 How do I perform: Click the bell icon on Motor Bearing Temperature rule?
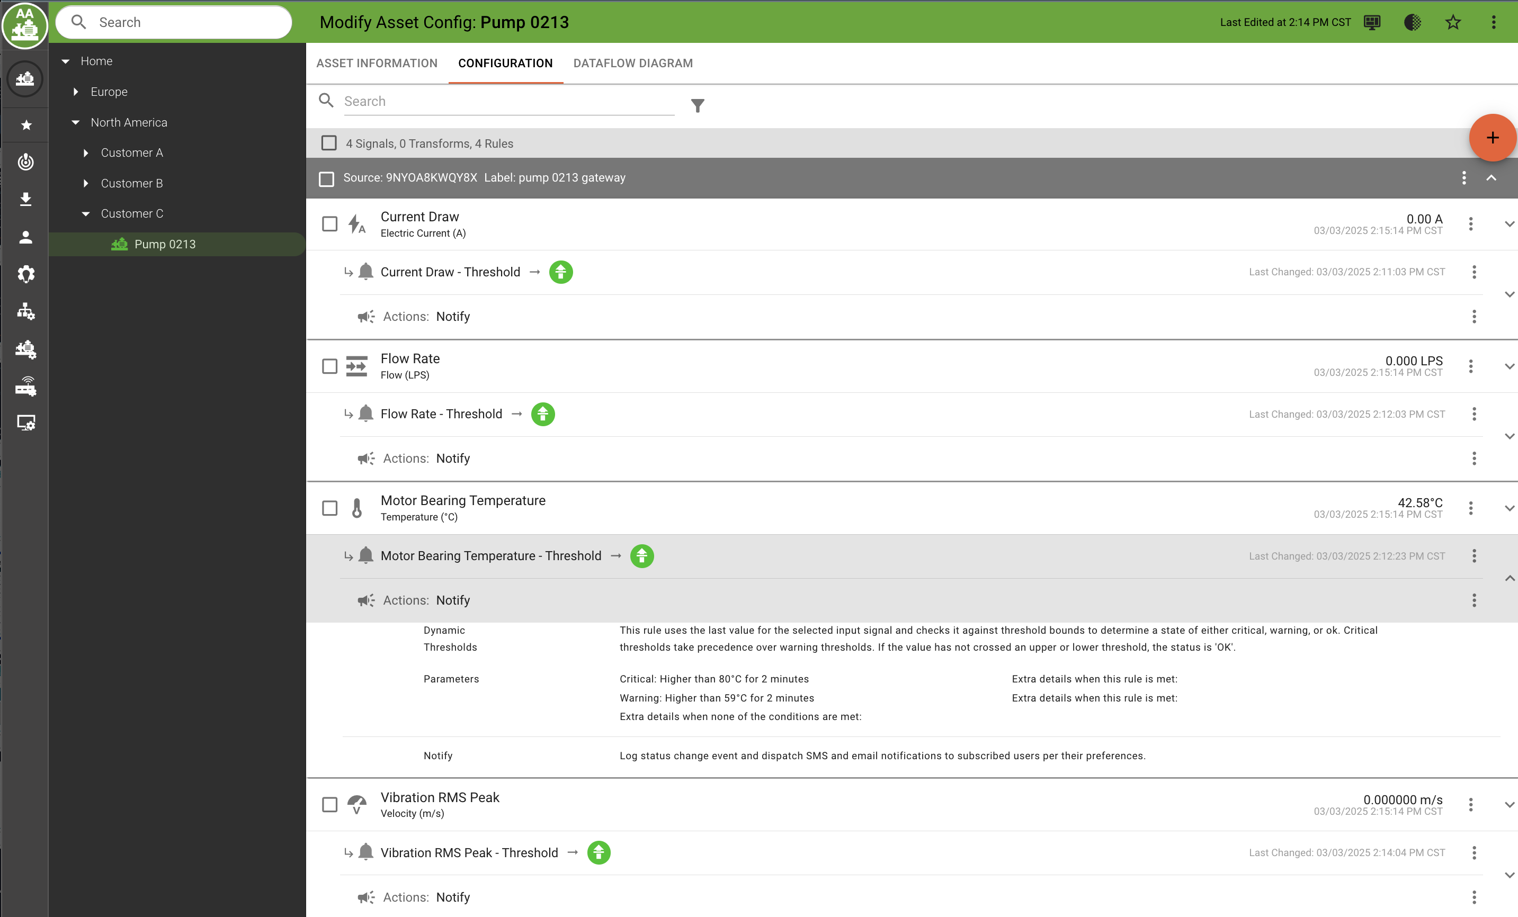(365, 555)
